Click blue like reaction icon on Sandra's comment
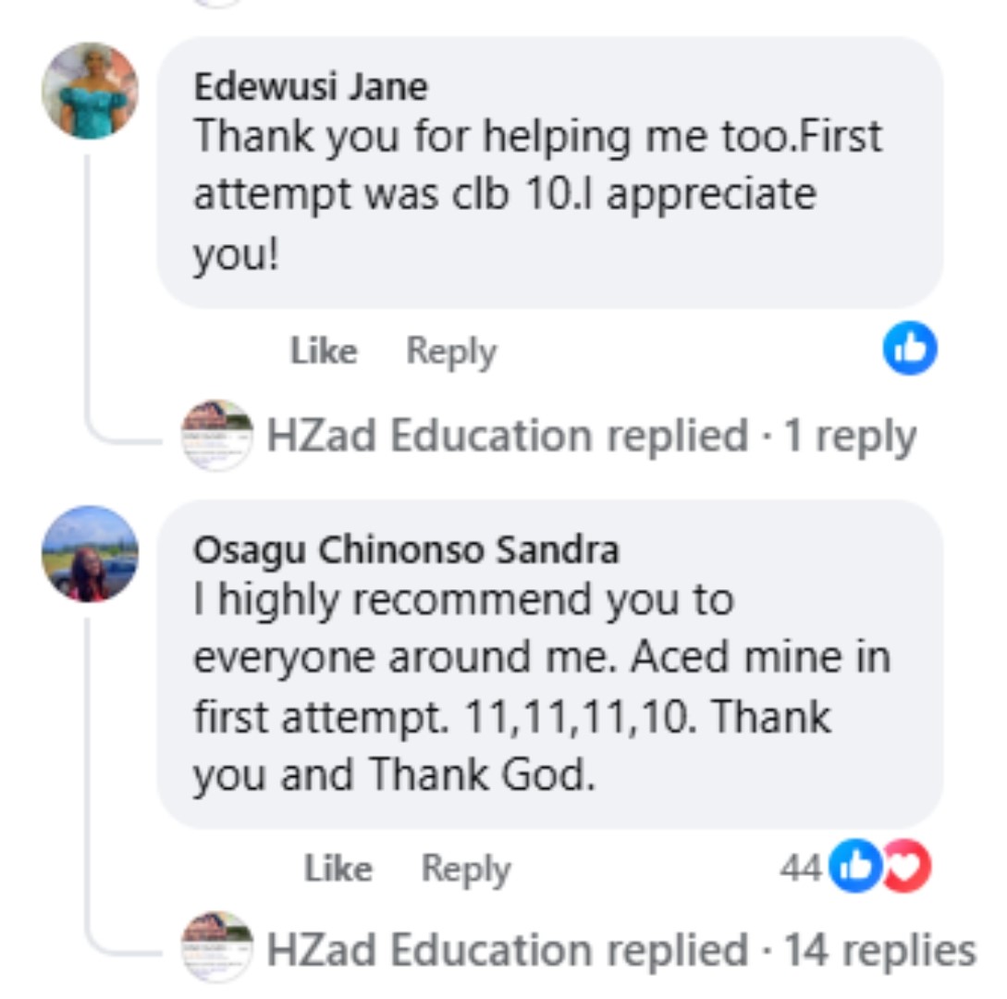 tap(853, 867)
